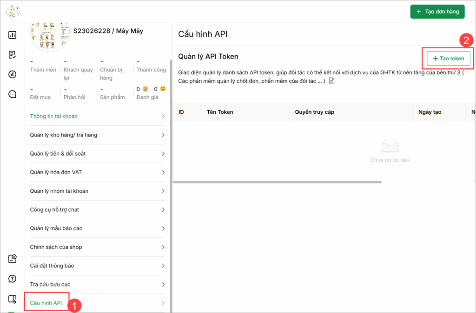This screenshot has height=313, width=476.
Task: Select Quản lý tiền & đối soát menu
Action: (58, 154)
